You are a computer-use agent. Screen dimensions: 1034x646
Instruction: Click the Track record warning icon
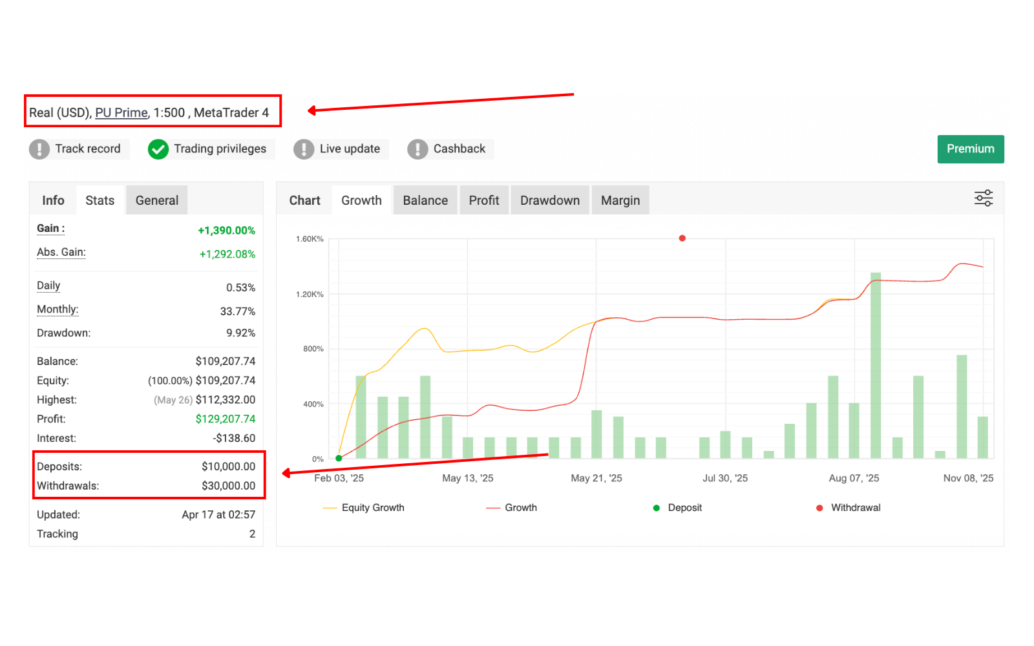coord(39,149)
